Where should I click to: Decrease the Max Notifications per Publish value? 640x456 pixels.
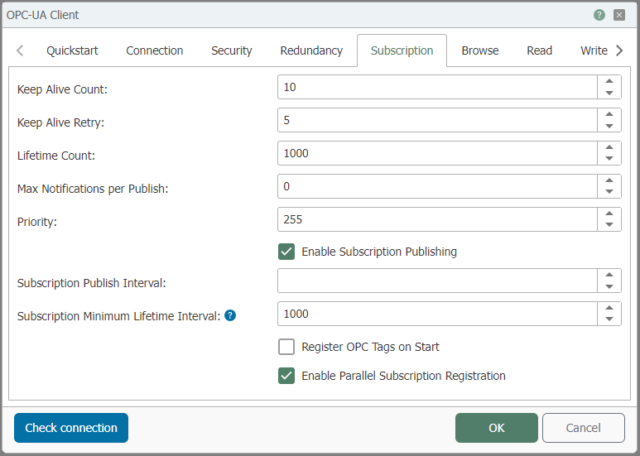tap(609, 192)
